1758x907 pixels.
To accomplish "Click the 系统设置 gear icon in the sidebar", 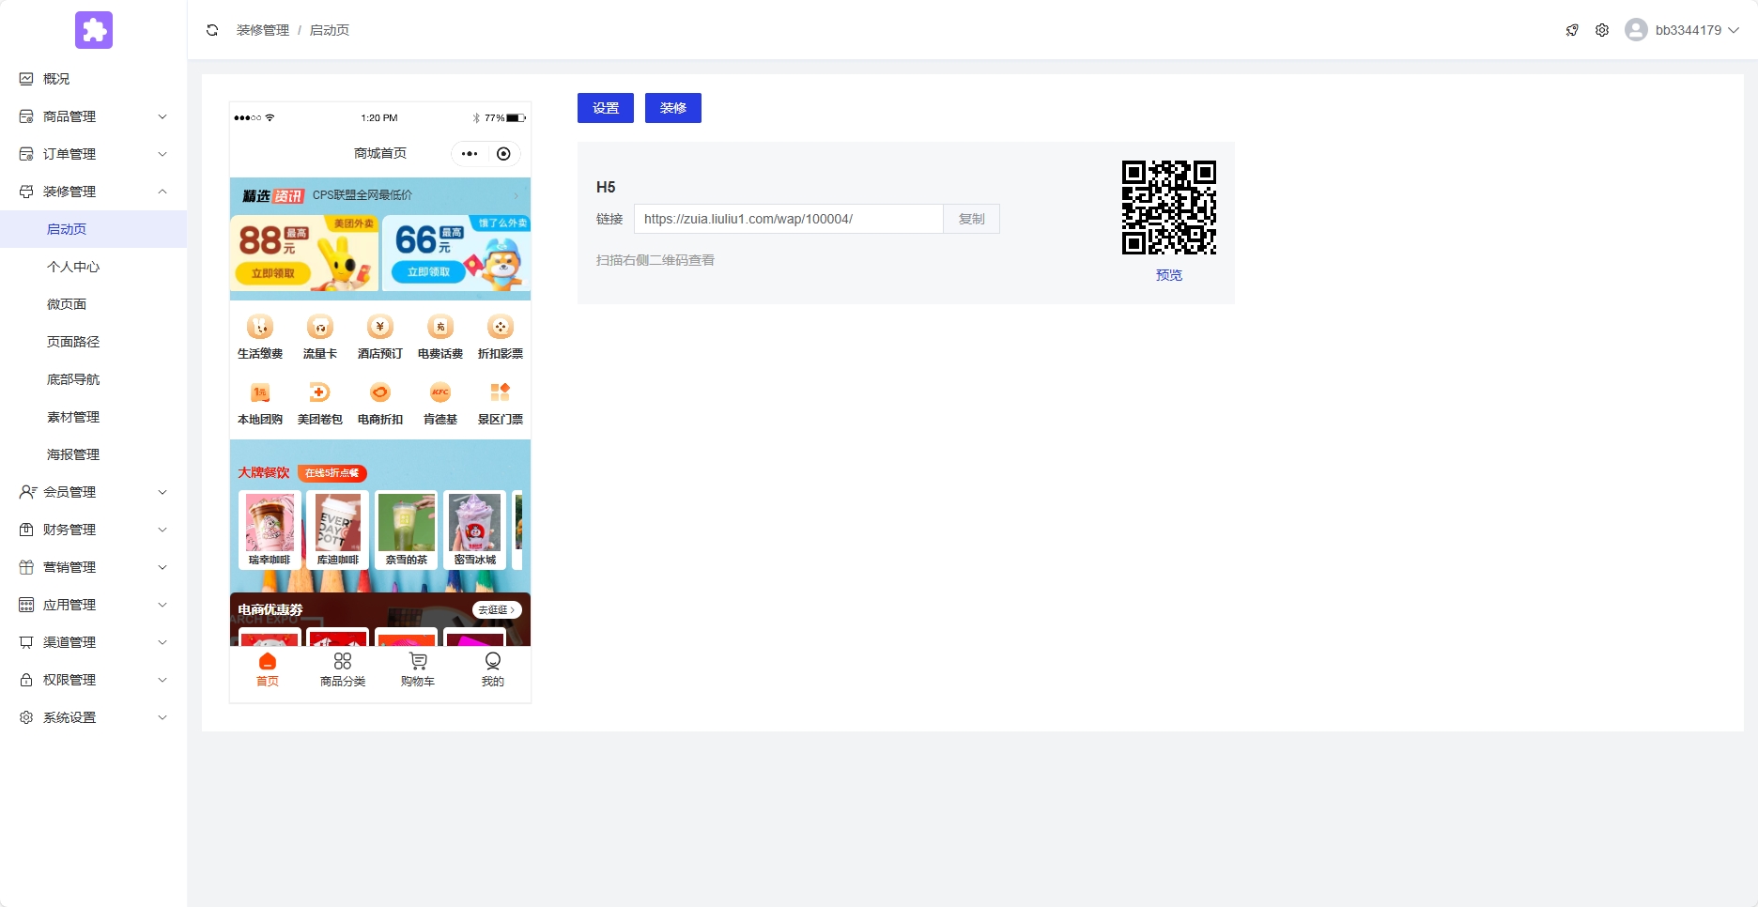I will click(x=26, y=717).
